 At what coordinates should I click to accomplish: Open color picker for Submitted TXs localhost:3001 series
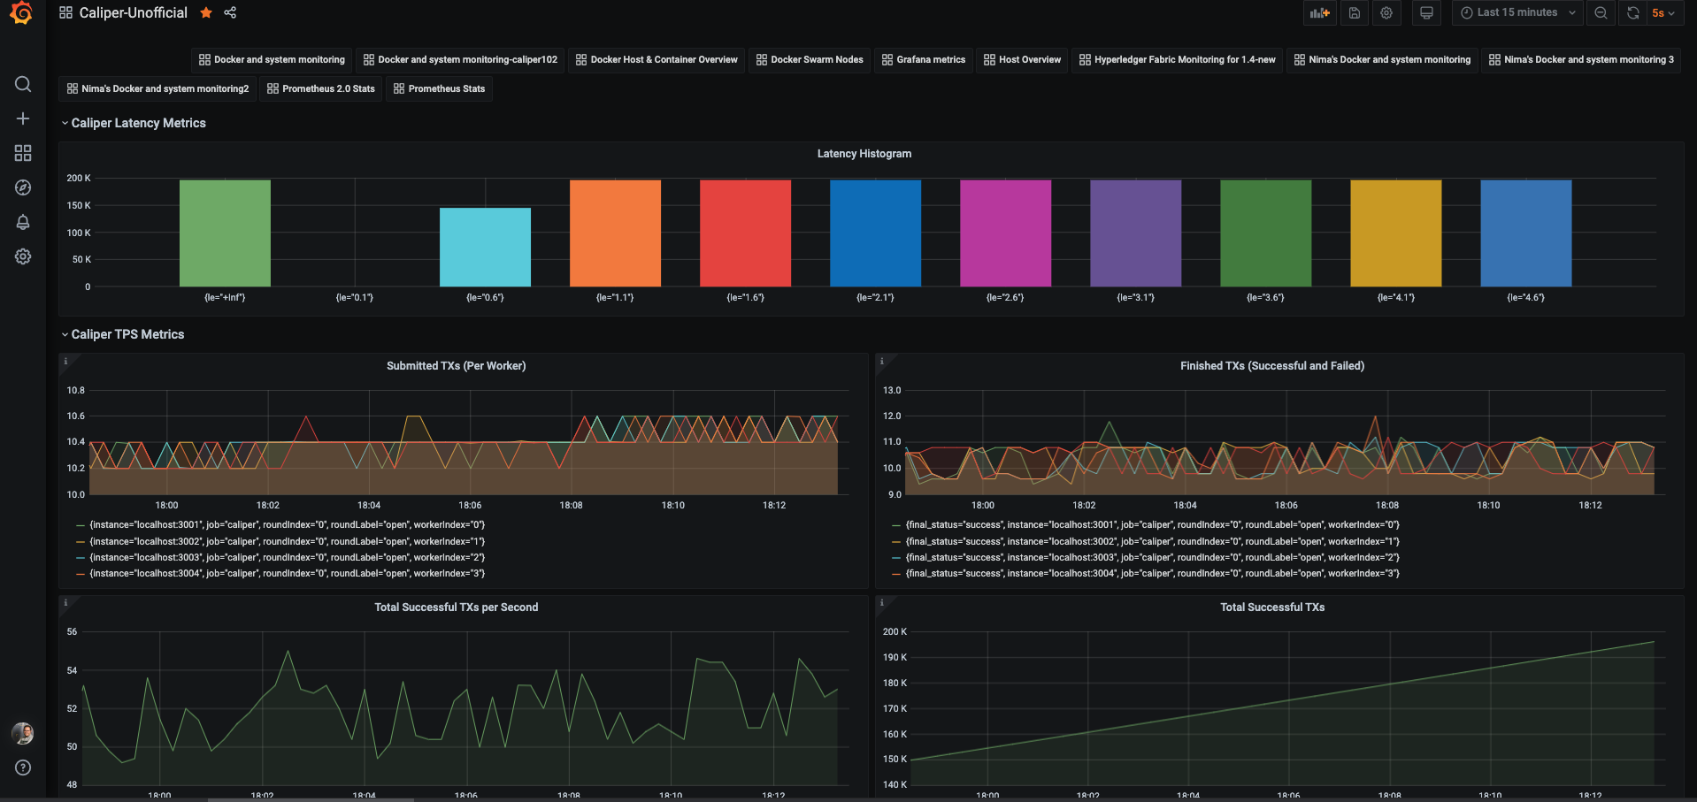tap(81, 525)
